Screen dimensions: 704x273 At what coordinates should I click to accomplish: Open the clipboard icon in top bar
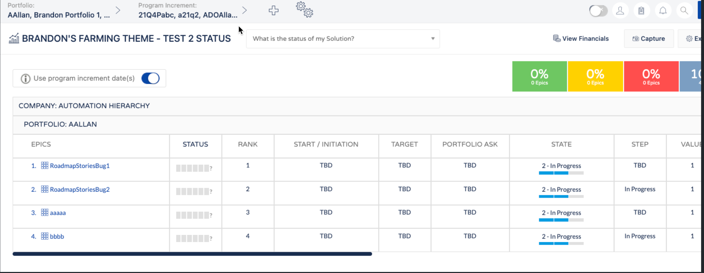(641, 10)
